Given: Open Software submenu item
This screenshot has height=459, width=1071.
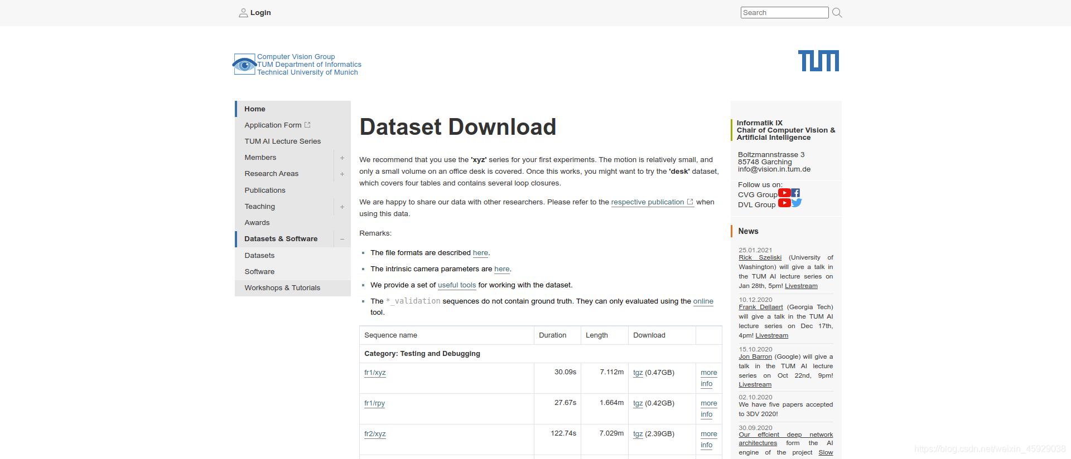Looking at the screenshot, I should (x=259, y=272).
